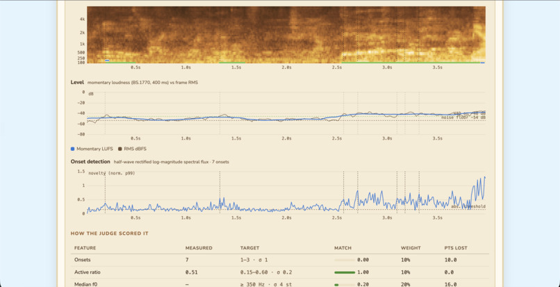Click the '1.5' tick on onset novelty axis

81,172
